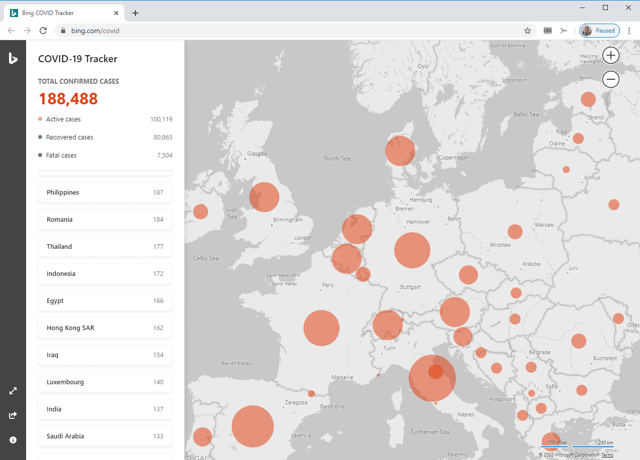
Task: Click the COVID-19 Tracker heading
Action: (x=78, y=59)
